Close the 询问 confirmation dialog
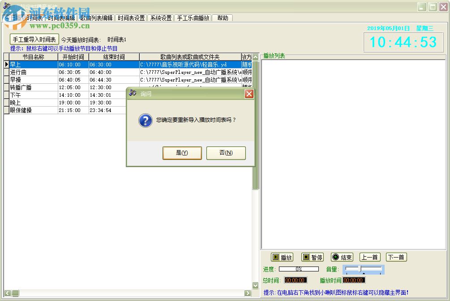 (249, 94)
